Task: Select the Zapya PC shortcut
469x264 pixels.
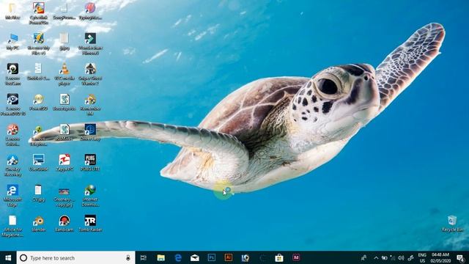Action: pos(64,163)
